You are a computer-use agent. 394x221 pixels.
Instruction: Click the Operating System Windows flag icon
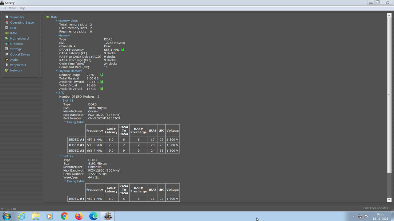click(7, 22)
